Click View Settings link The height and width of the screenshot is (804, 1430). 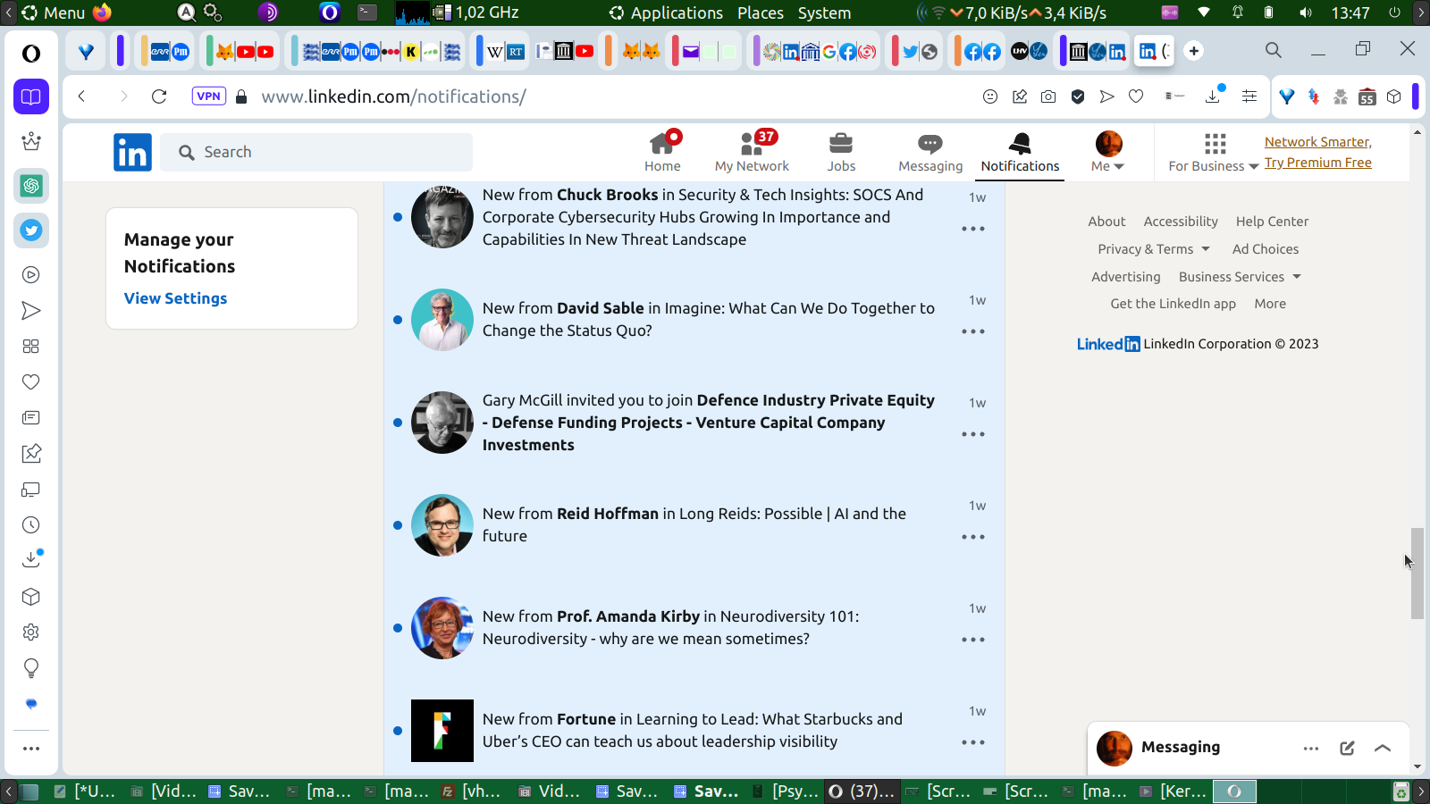[x=175, y=298]
